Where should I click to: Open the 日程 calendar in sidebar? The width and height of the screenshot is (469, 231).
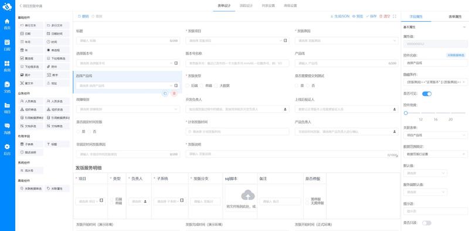click(7, 45)
